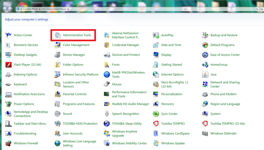The image size is (264, 150).
Task: Click the Device Manager icon
Action: [58, 55]
